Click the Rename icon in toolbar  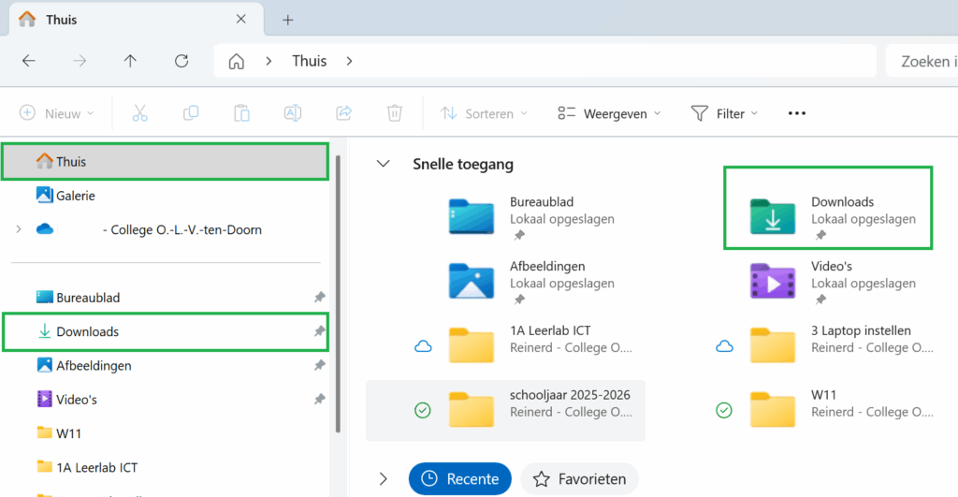293,113
